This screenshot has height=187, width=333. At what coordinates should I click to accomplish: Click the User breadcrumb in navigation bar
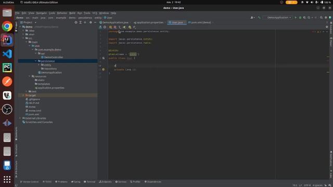click(x=108, y=18)
